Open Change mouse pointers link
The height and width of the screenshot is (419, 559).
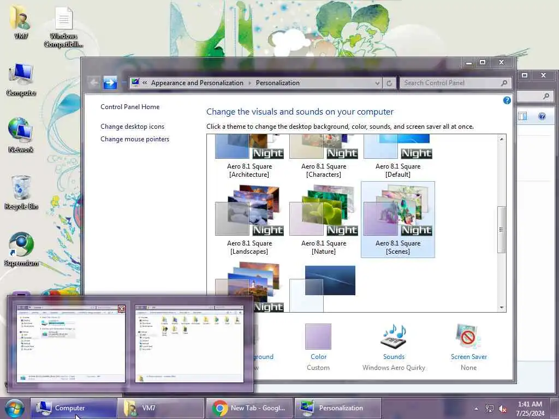pos(135,139)
